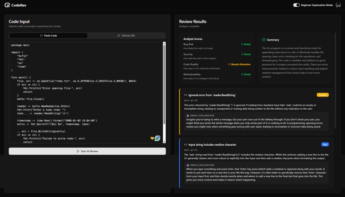Click the 'Code Input' heading
This screenshot has height=197, width=345.
[x=19, y=21]
